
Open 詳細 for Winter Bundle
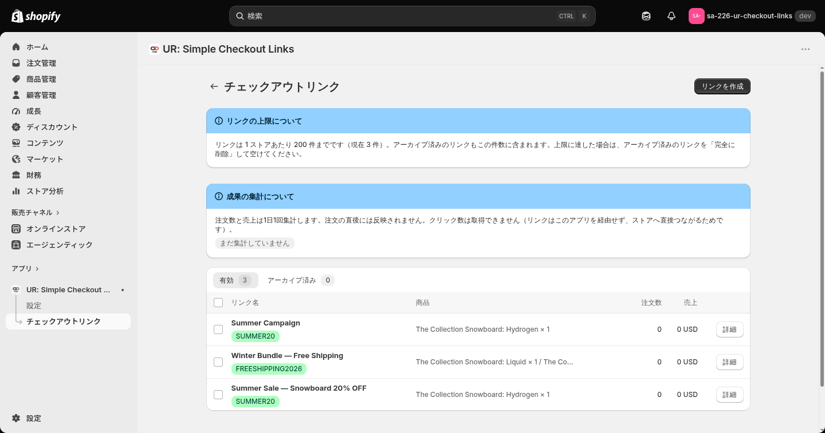coord(729,362)
